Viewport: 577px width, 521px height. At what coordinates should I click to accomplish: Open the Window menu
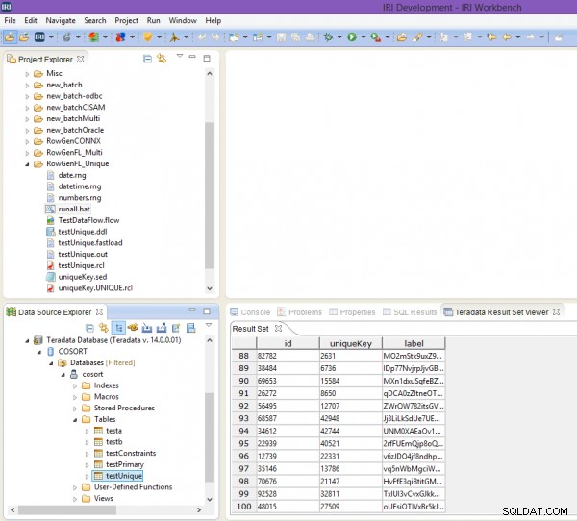(x=183, y=20)
